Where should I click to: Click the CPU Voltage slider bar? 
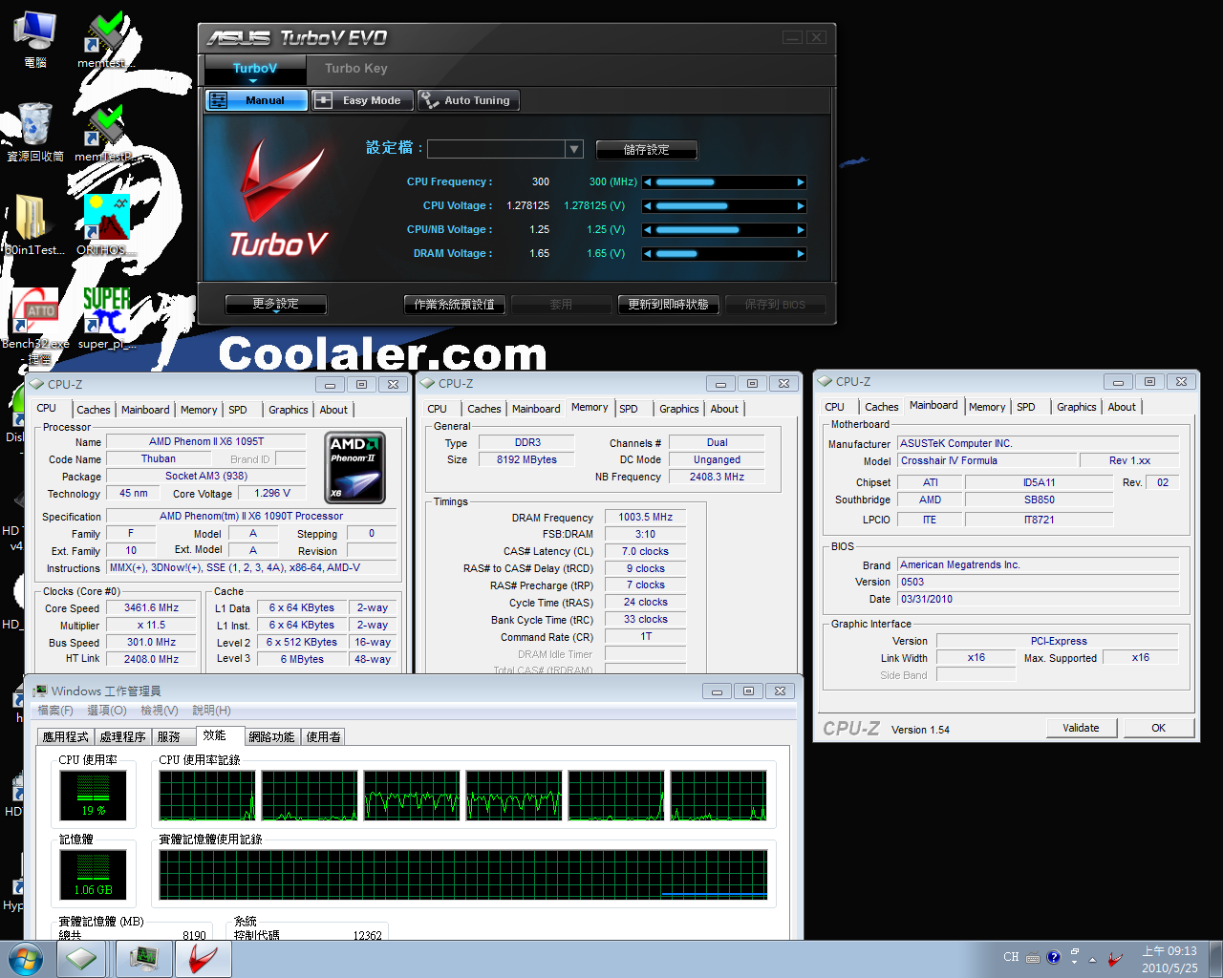724,205
